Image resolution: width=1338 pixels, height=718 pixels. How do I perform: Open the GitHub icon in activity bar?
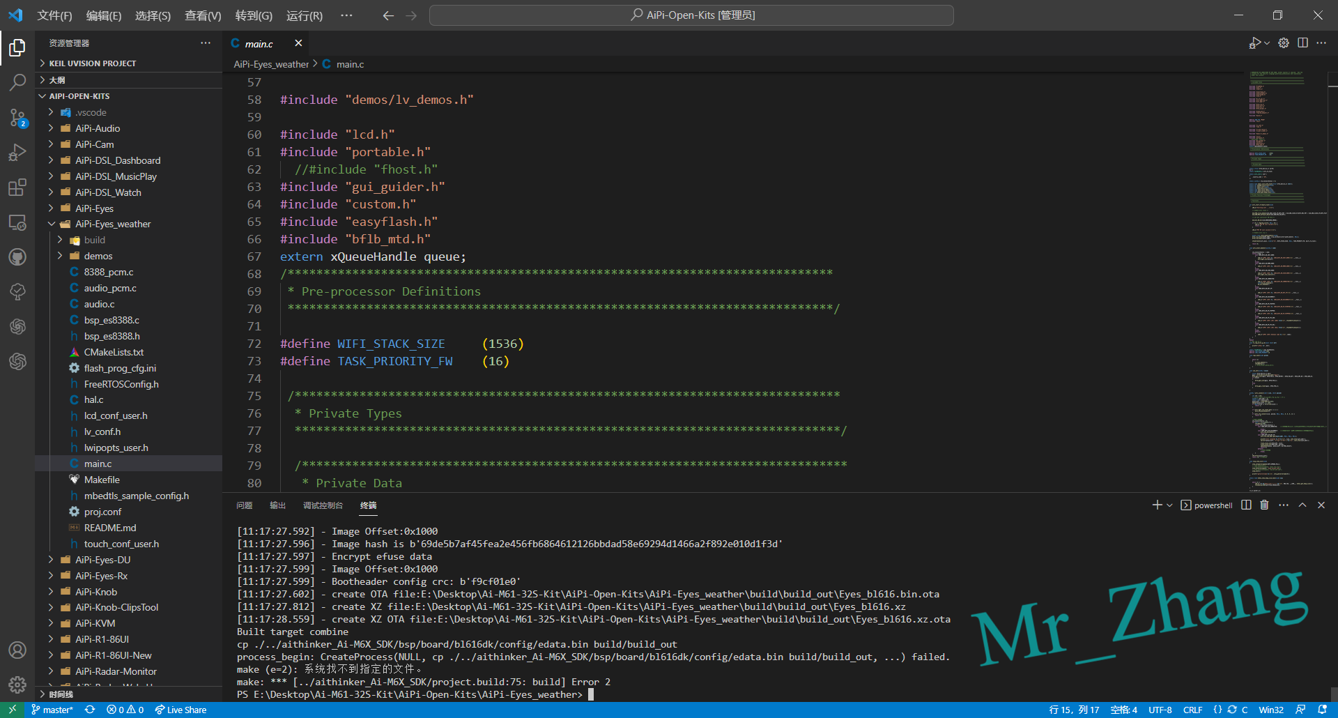17,257
